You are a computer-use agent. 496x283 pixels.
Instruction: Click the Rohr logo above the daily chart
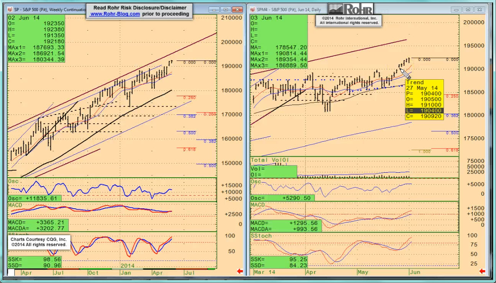click(x=350, y=9)
